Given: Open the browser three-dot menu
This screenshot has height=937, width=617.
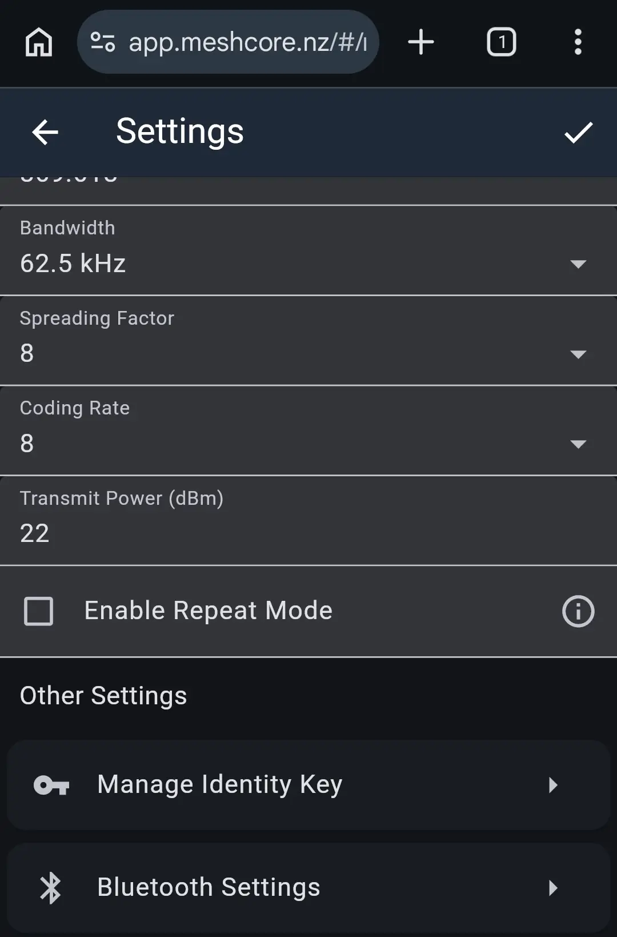Looking at the screenshot, I should pyautogui.click(x=578, y=42).
